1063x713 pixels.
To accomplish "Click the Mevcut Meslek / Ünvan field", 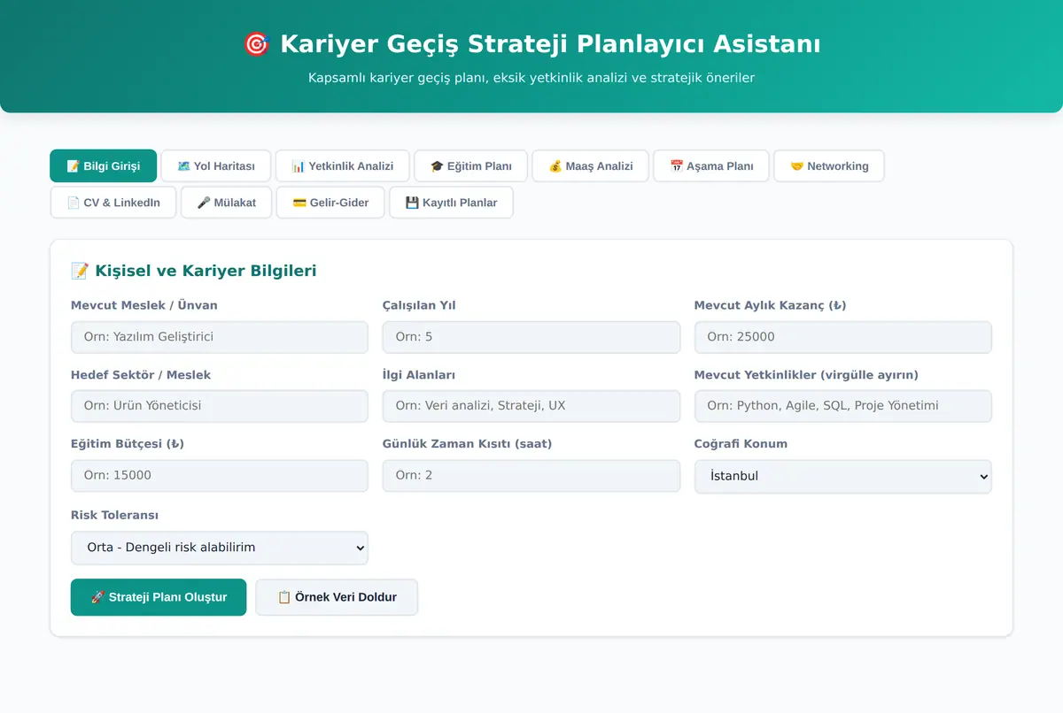I will (x=220, y=337).
